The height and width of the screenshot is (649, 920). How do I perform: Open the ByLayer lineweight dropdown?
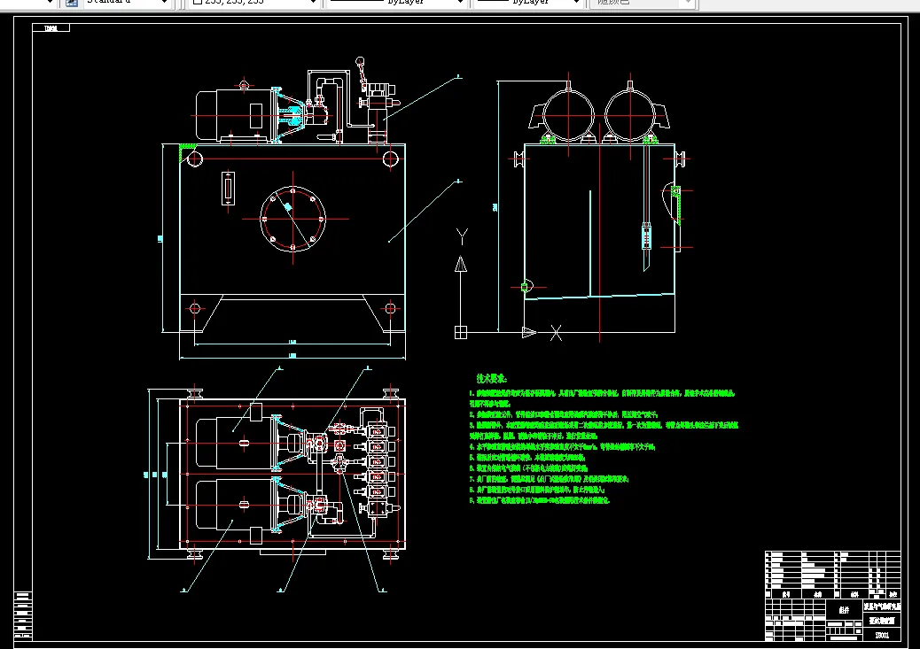click(576, 3)
